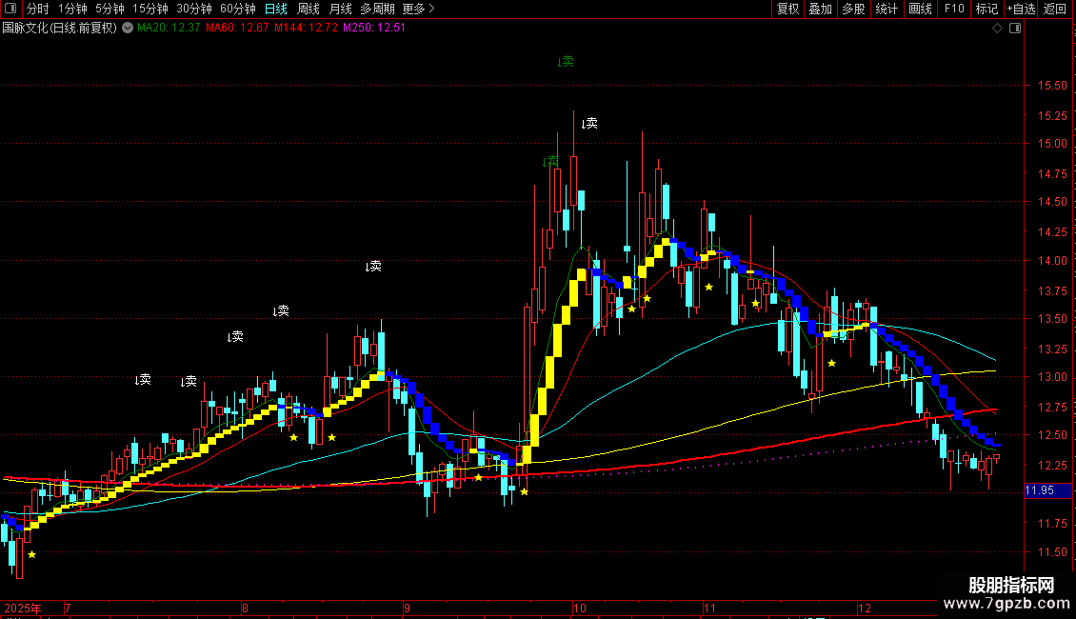Click the 统计 statistics button

point(887,9)
